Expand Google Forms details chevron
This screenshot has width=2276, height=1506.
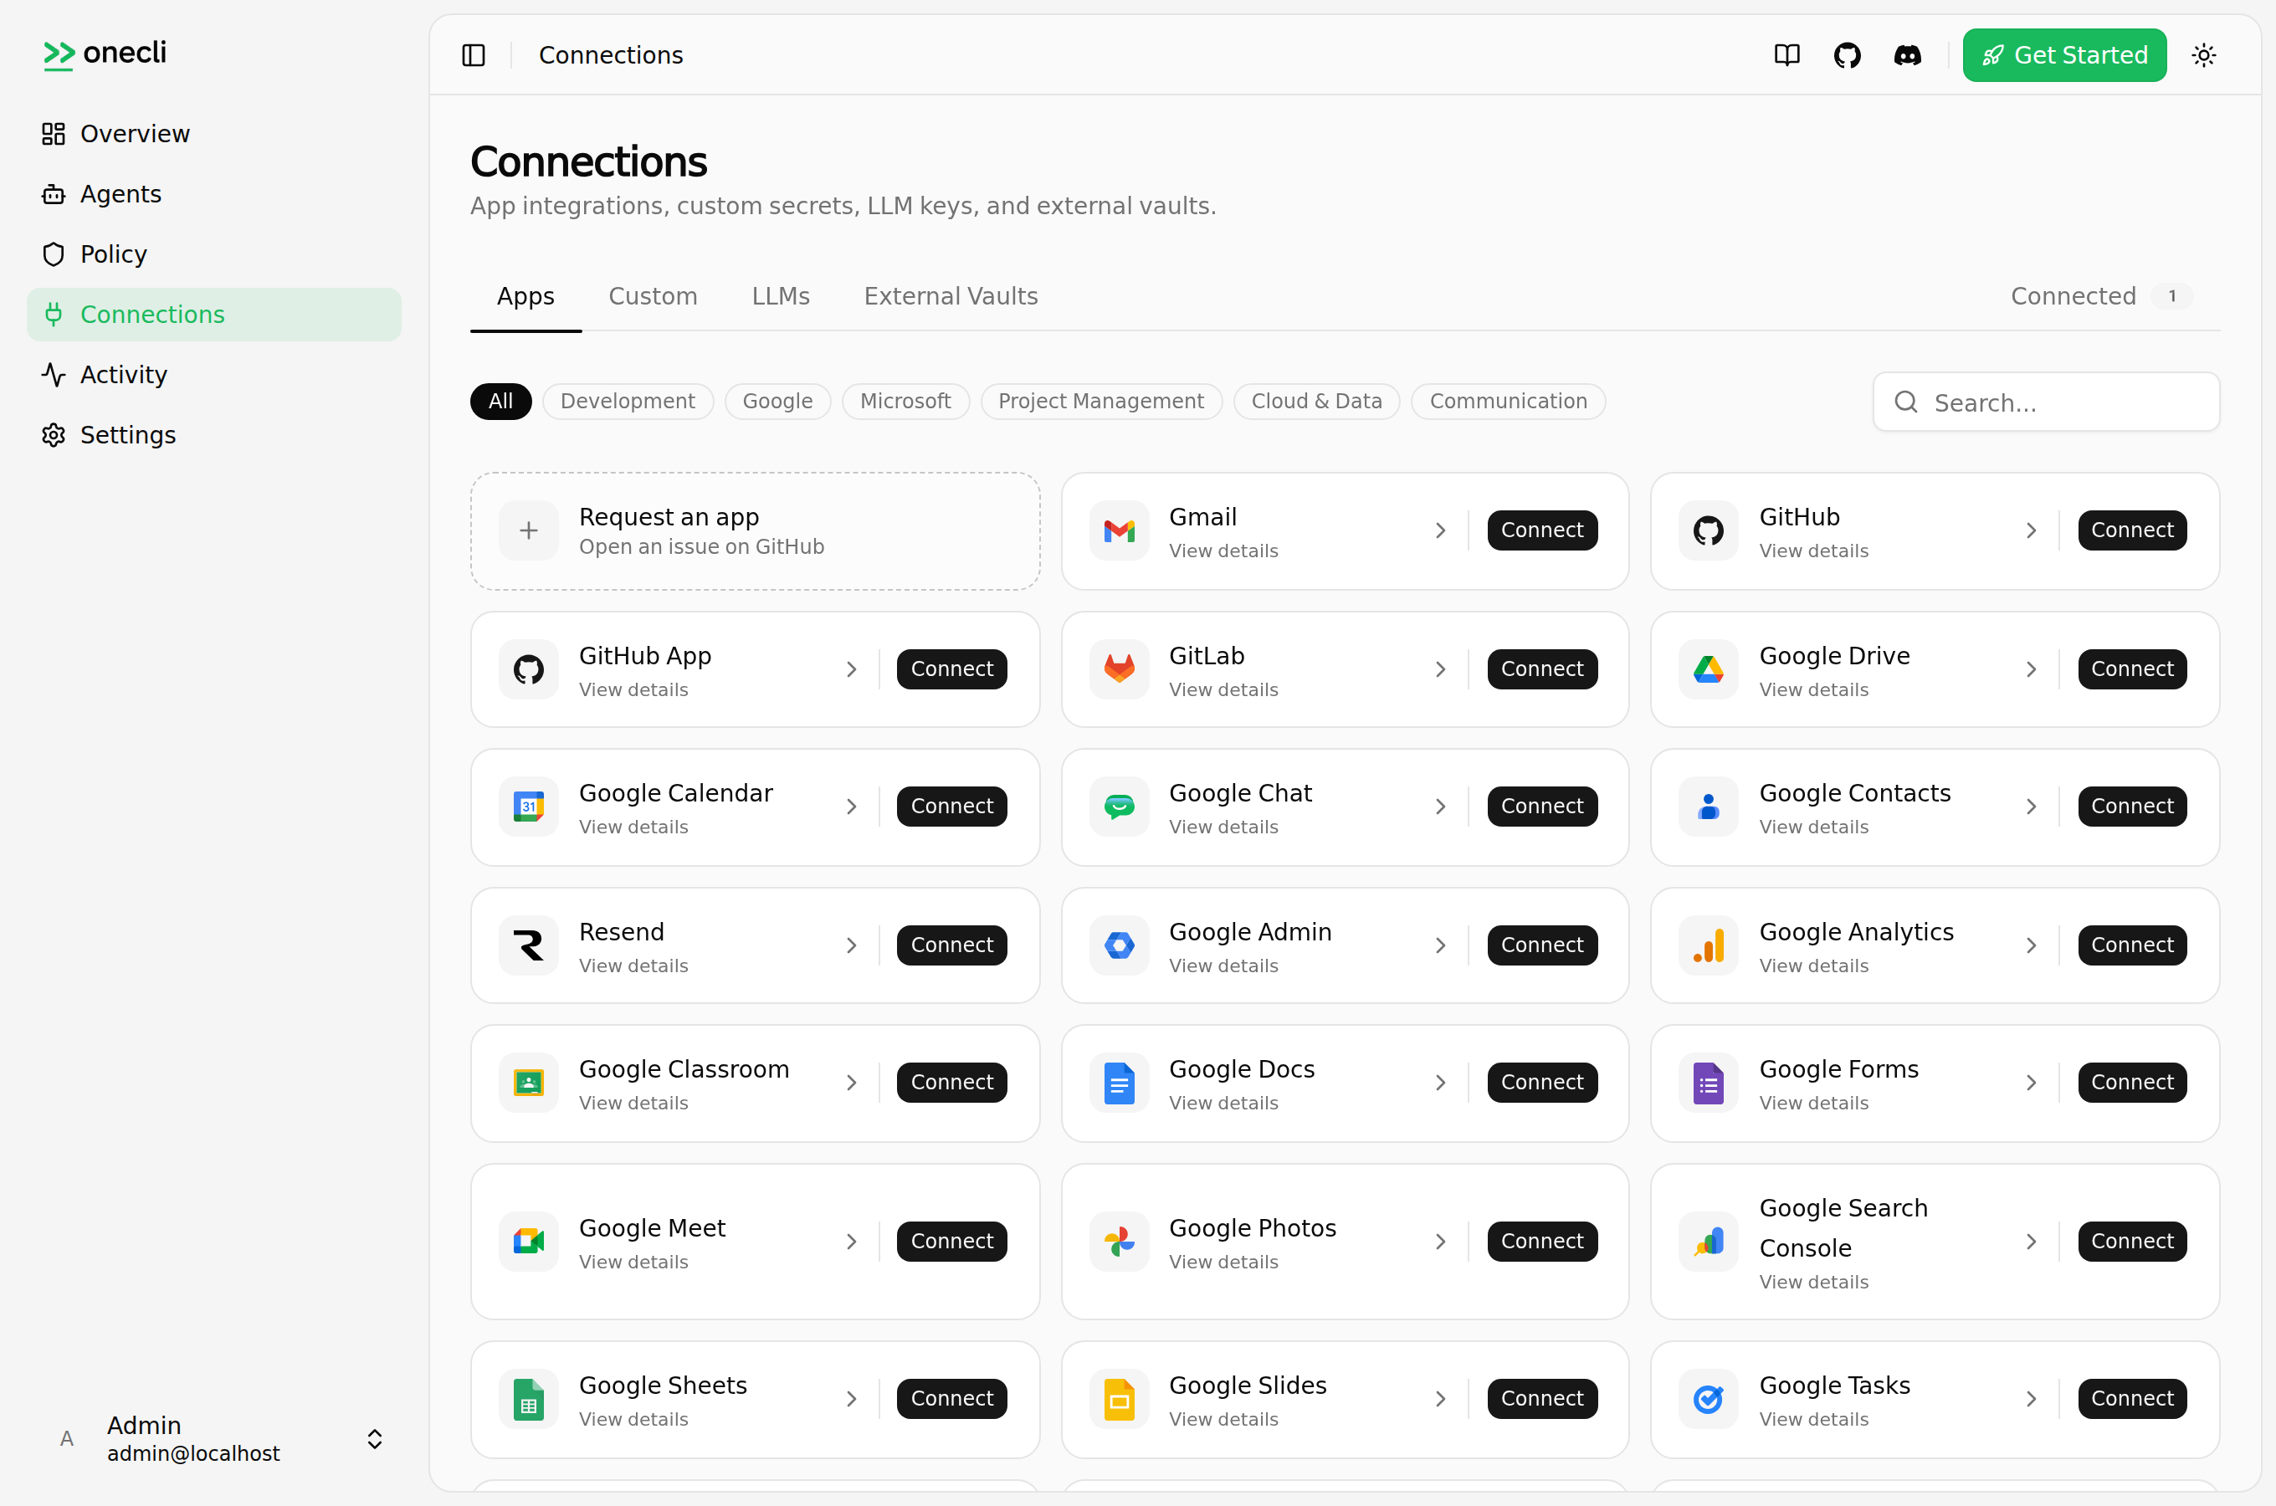[2031, 1083]
